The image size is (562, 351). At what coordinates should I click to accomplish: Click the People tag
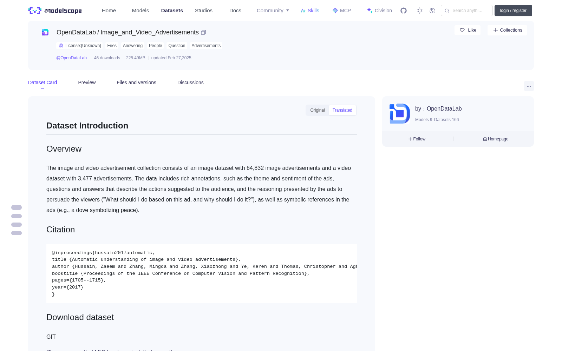click(155, 46)
